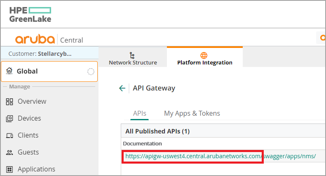Select the APIs tab
Image resolution: width=326 pixels, height=176 pixels.
(x=139, y=113)
